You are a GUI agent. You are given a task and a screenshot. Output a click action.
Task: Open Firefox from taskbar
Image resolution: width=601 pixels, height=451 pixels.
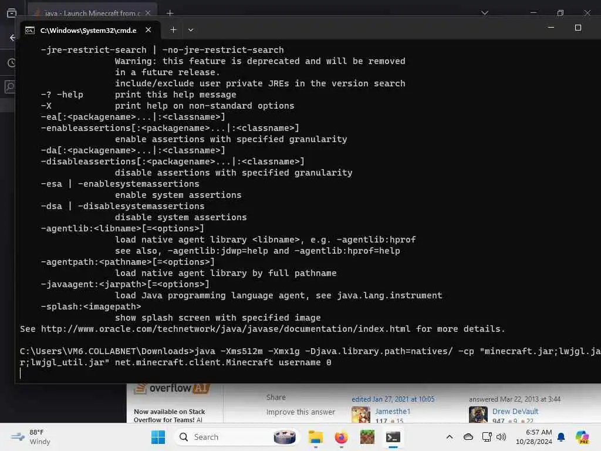tap(341, 437)
